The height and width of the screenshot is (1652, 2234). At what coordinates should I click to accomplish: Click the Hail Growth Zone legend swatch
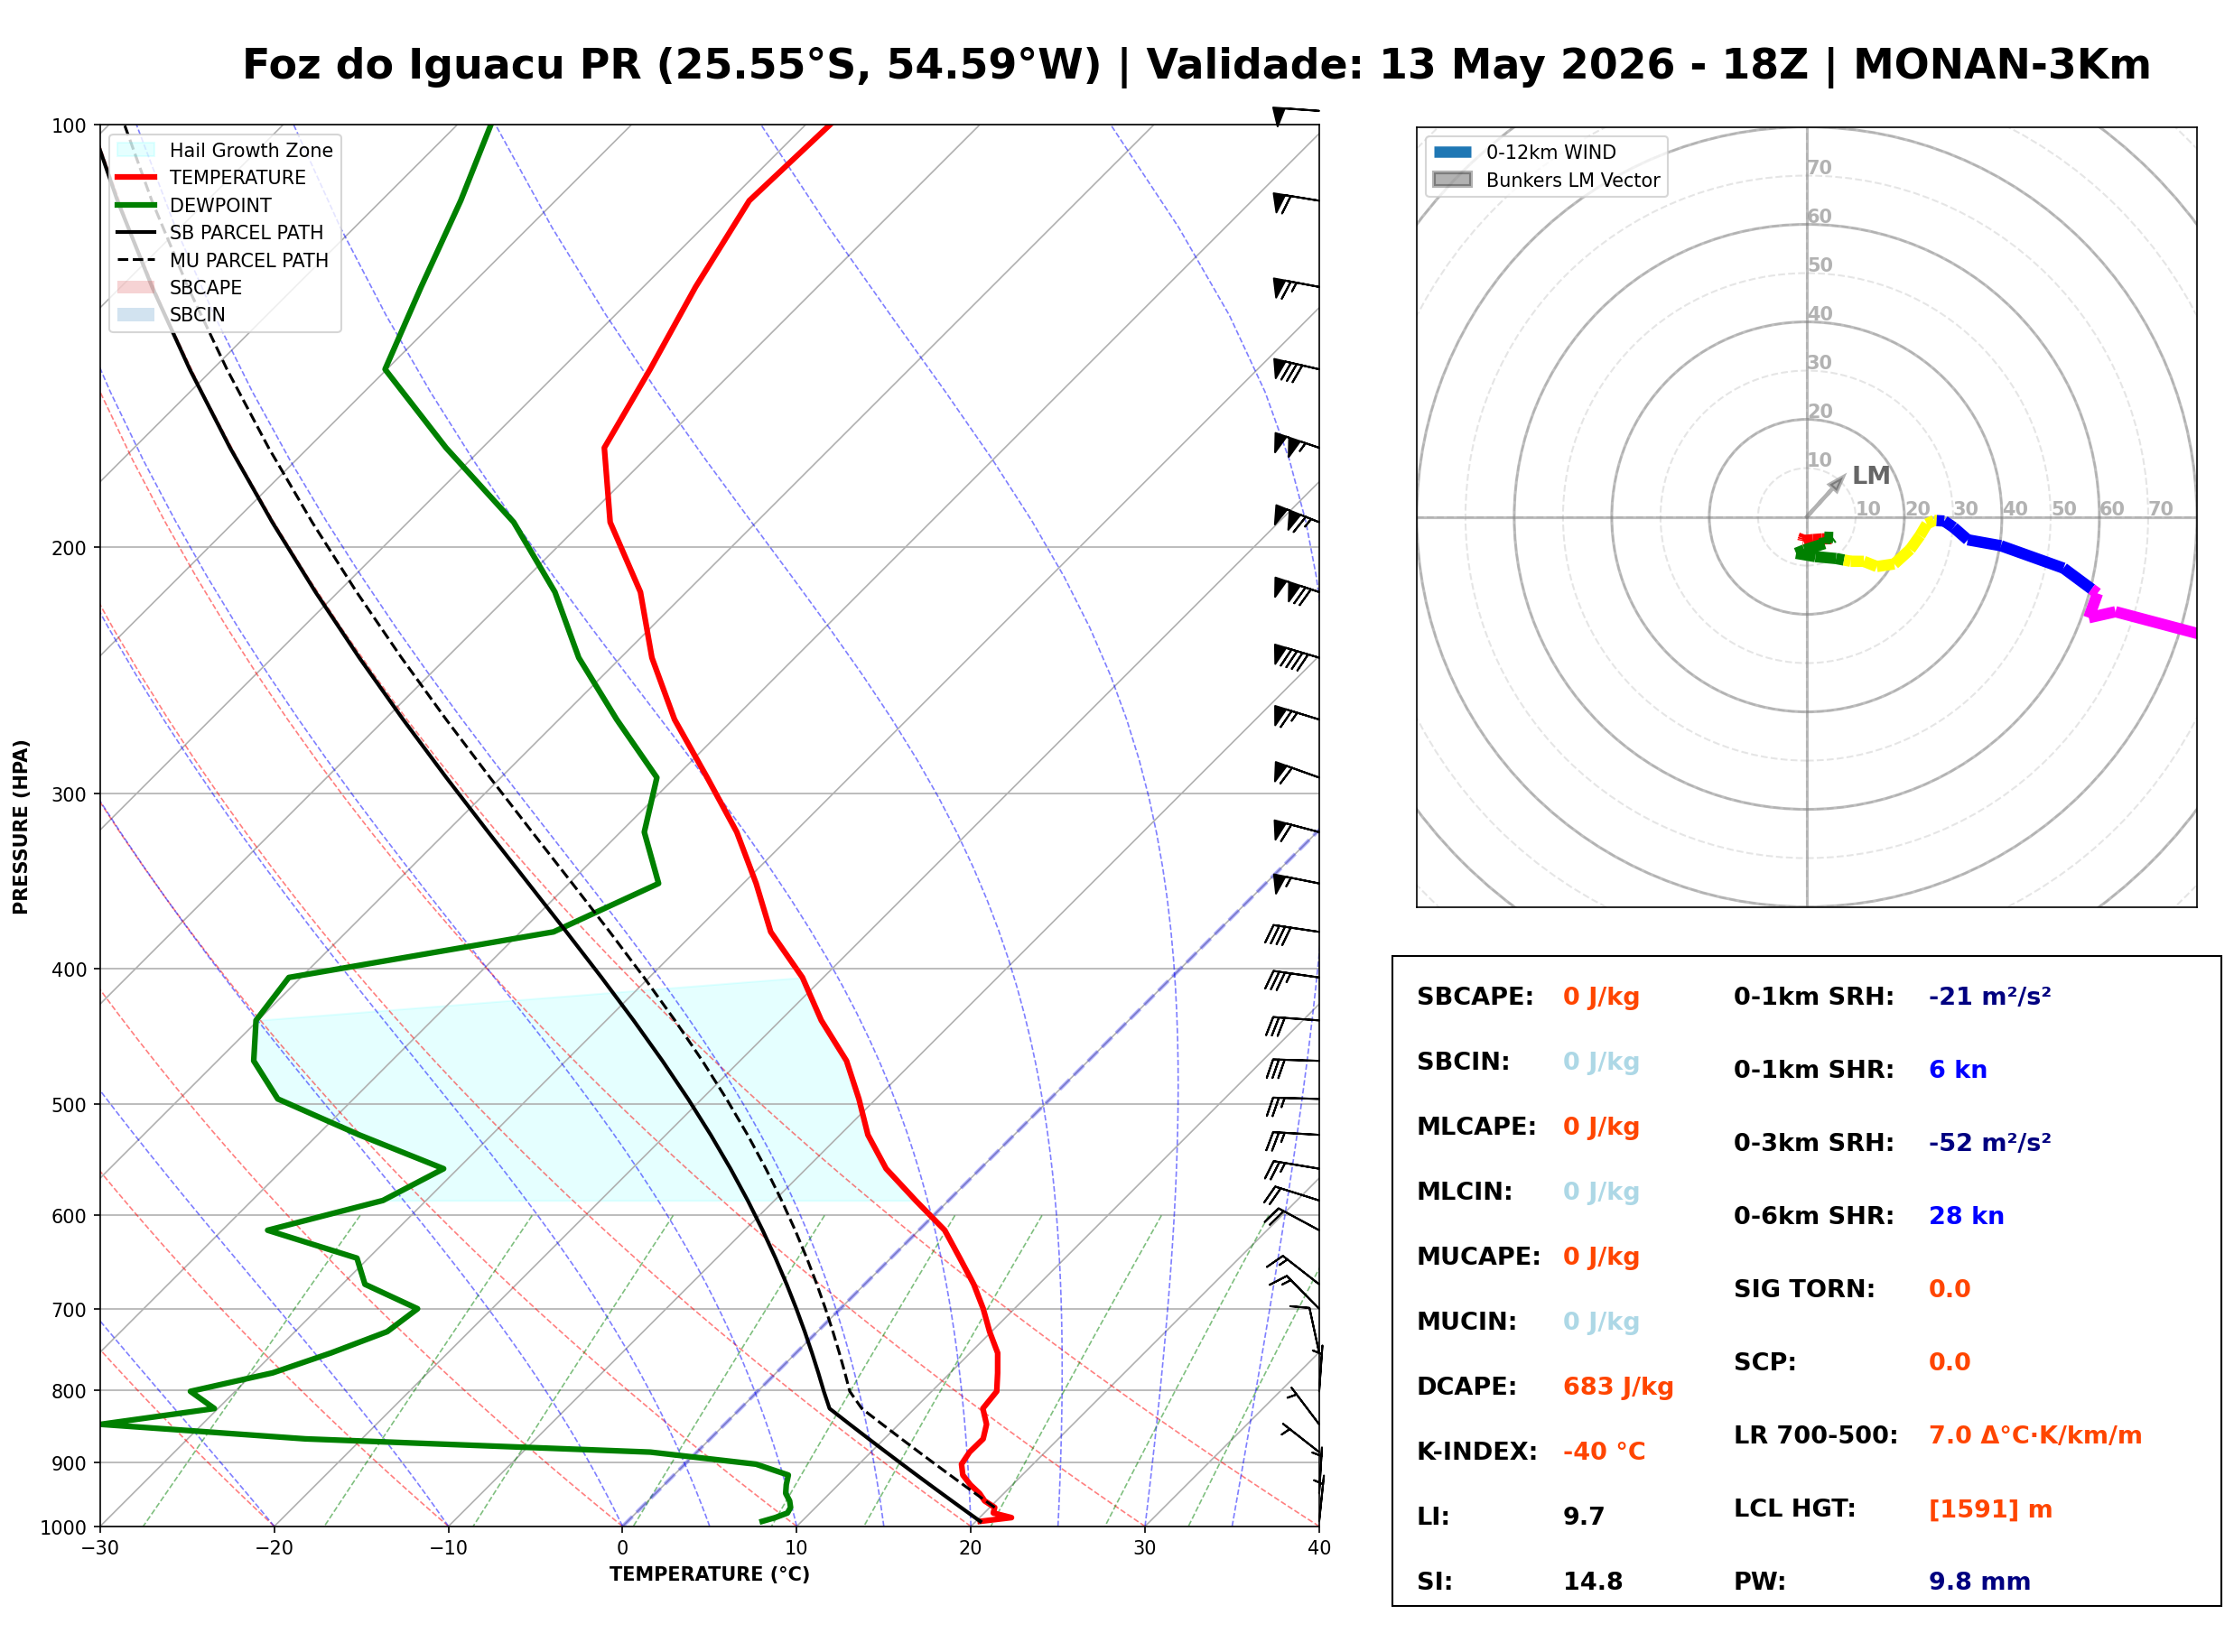(136, 150)
